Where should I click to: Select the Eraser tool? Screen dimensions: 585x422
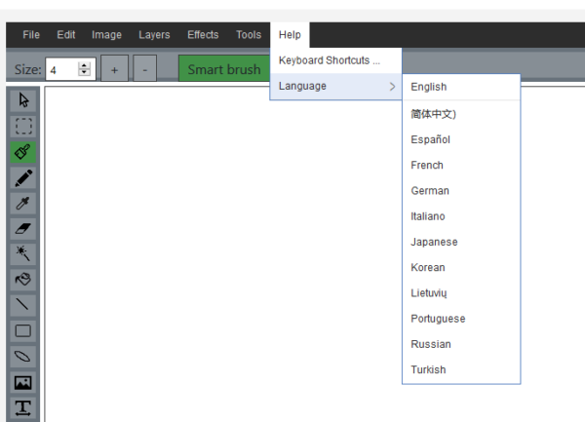pyautogui.click(x=23, y=228)
